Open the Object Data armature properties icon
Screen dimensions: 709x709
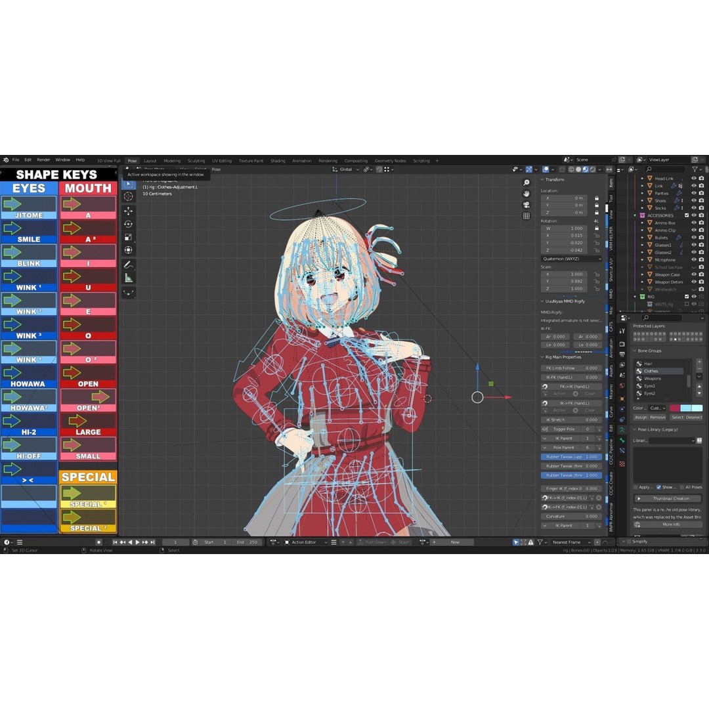coord(622,429)
